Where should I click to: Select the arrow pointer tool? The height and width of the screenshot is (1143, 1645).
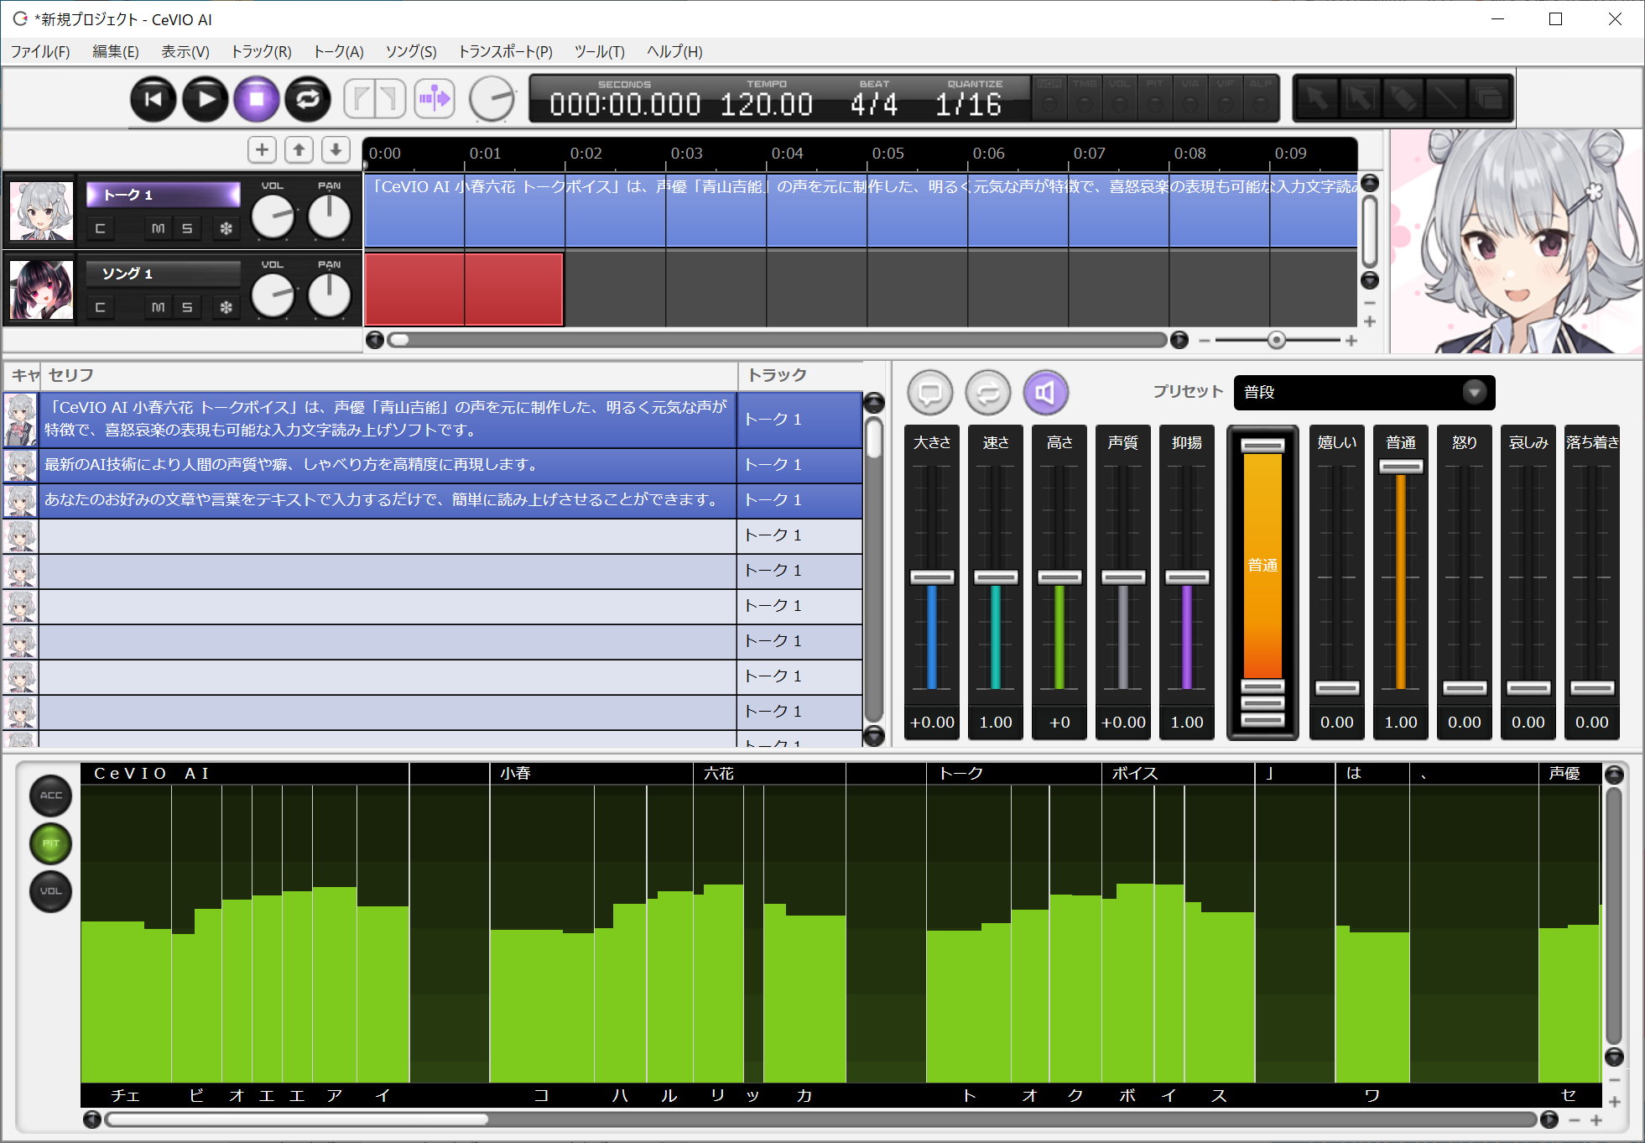click(x=1317, y=99)
